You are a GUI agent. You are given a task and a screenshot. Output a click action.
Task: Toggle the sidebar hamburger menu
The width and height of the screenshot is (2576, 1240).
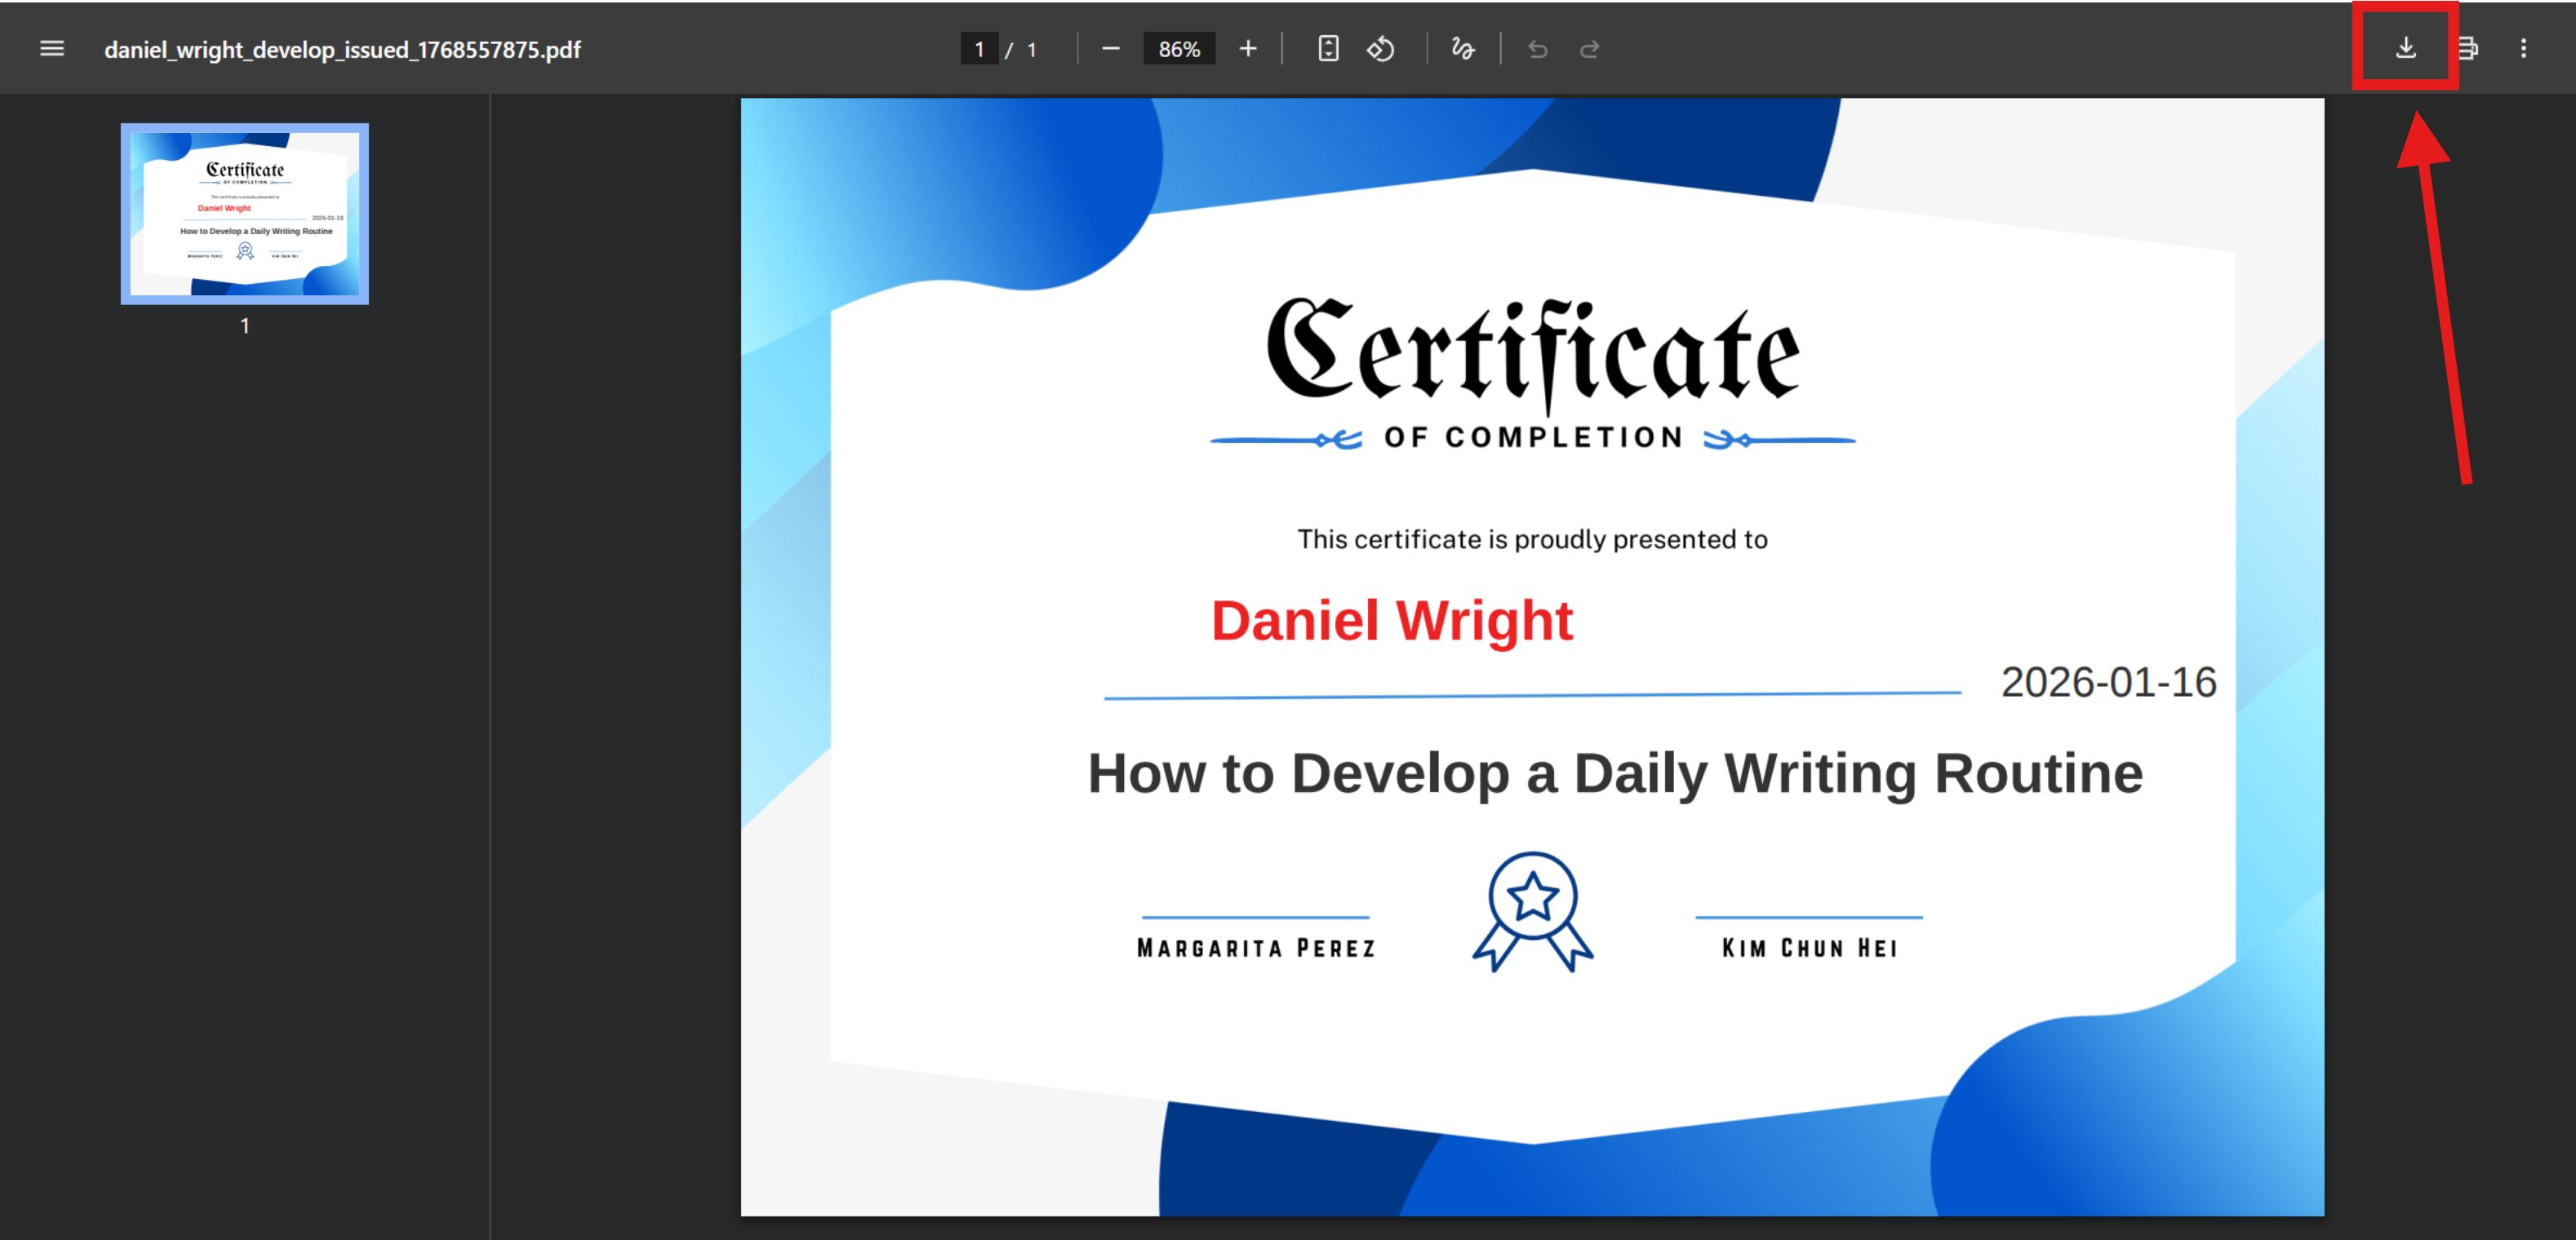[52, 49]
